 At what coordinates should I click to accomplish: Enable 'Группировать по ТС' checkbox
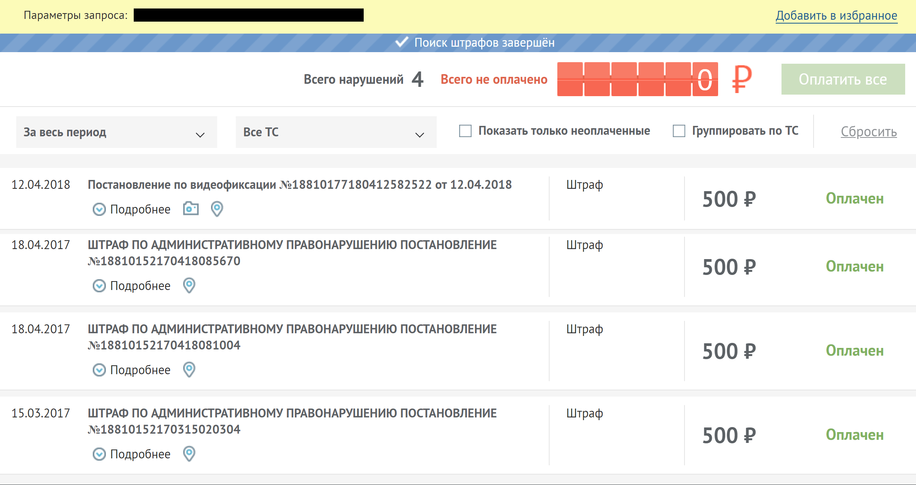679,131
